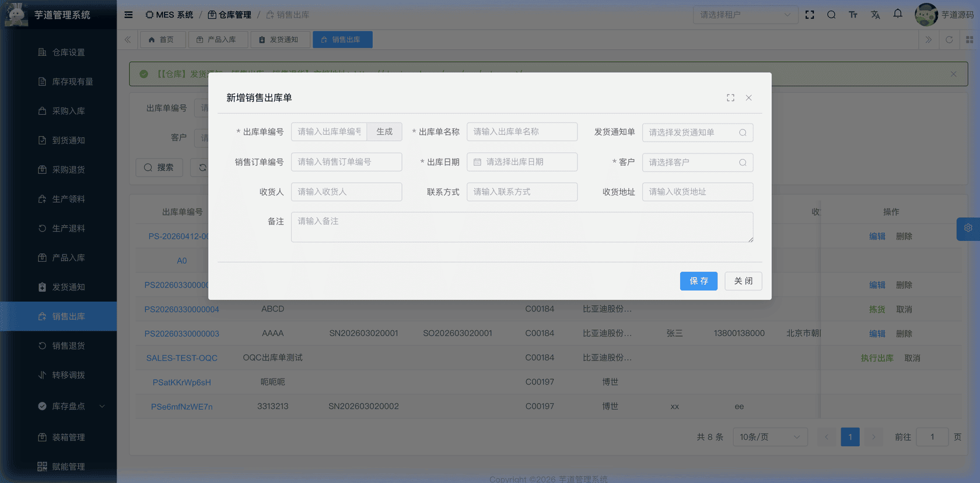Click search icon in 发货通知单 field
The width and height of the screenshot is (980, 483).
click(743, 132)
